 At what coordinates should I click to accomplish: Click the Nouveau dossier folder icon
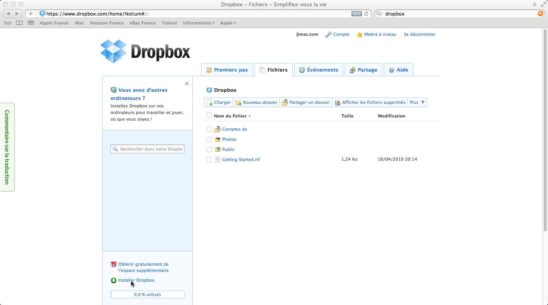(238, 102)
